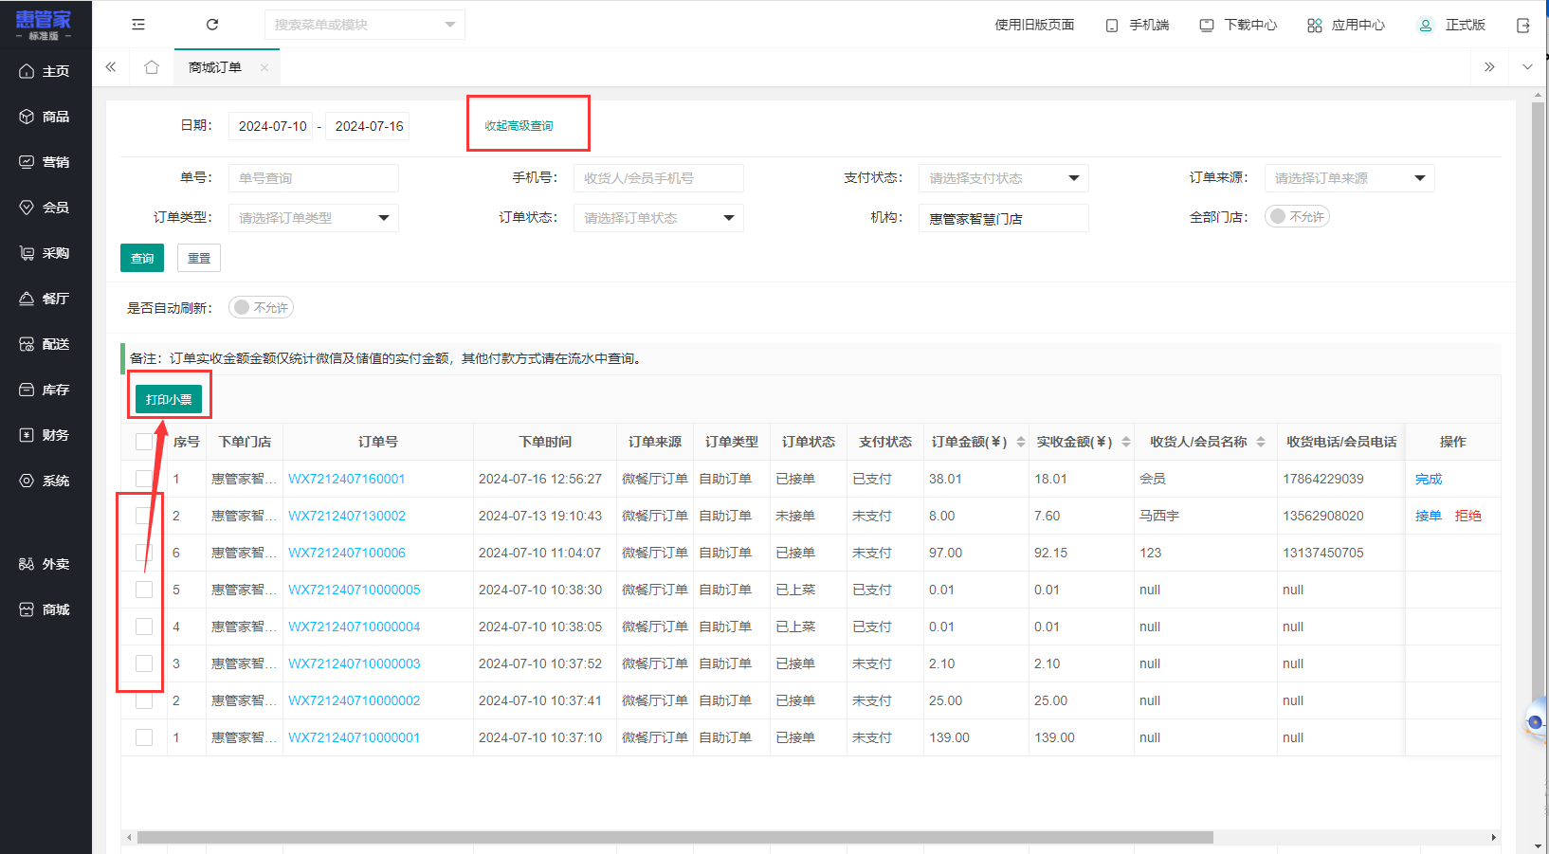Check the box for order WX7212407130002

(x=144, y=516)
